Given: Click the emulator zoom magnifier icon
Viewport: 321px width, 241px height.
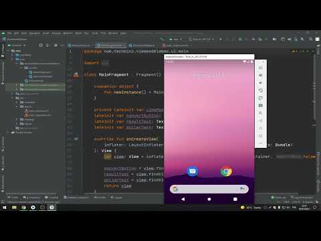Looking at the screenshot, I should point(260,113).
